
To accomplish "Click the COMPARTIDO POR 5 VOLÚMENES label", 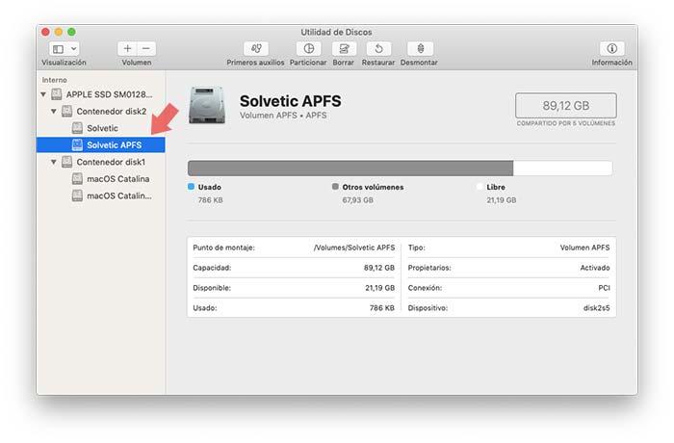I will click(x=566, y=123).
